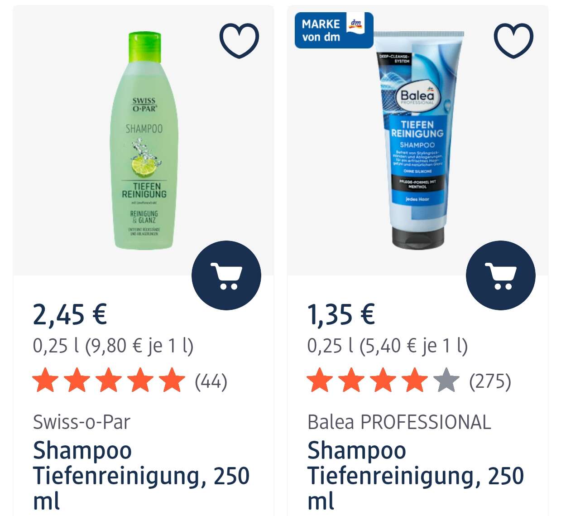Image resolution: width=561 pixels, height=516 pixels.
Task: Open the green Swiss-o-Par bottle image
Action: (144, 141)
